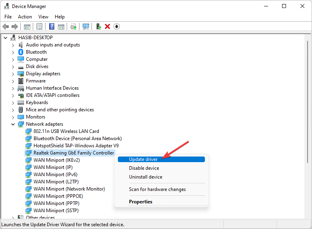Open the blue question mark Help icon
The height and width of the screenshot is (229, 312).
[52, 26]
